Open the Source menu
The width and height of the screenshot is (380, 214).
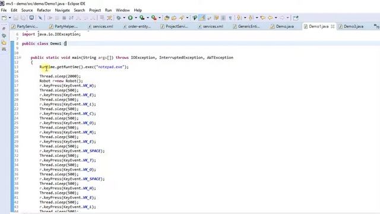27,10
